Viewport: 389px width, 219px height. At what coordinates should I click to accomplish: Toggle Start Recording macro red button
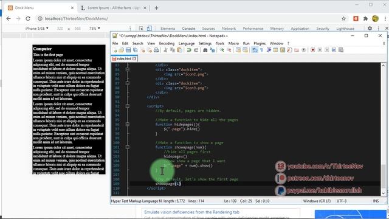312,50
